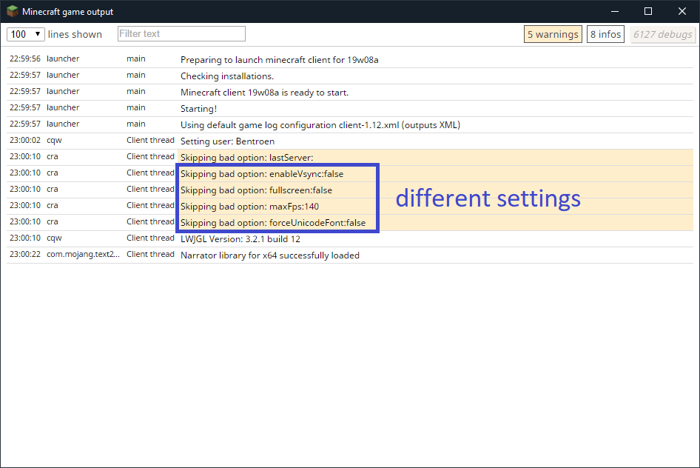Click the truncated com.mojang.text2... logger name

tap(82, 255)
